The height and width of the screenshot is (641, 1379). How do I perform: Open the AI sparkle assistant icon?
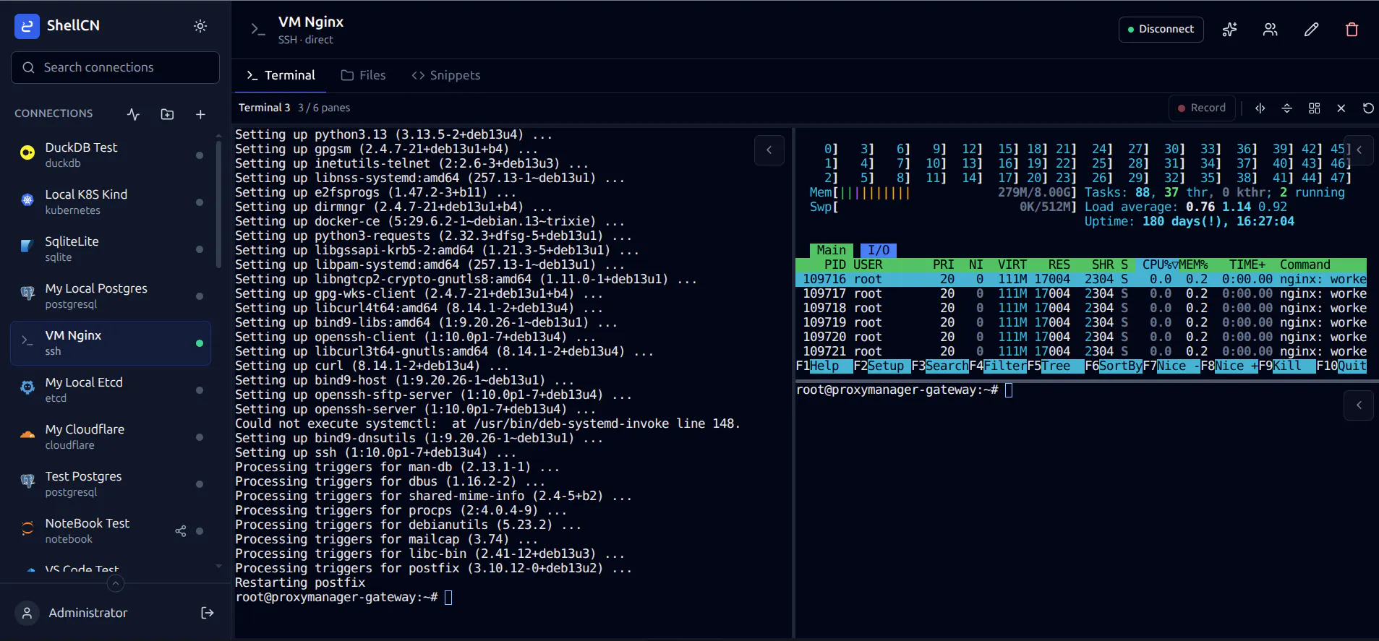point(1229,30)
